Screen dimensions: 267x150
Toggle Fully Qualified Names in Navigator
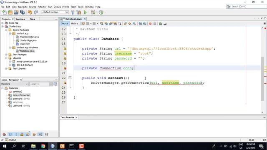[34, 134]
